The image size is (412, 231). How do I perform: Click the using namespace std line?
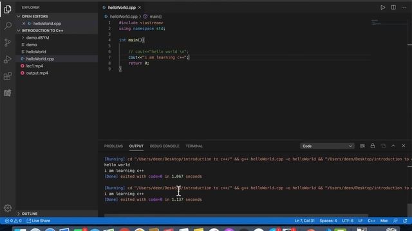[142, 28]
